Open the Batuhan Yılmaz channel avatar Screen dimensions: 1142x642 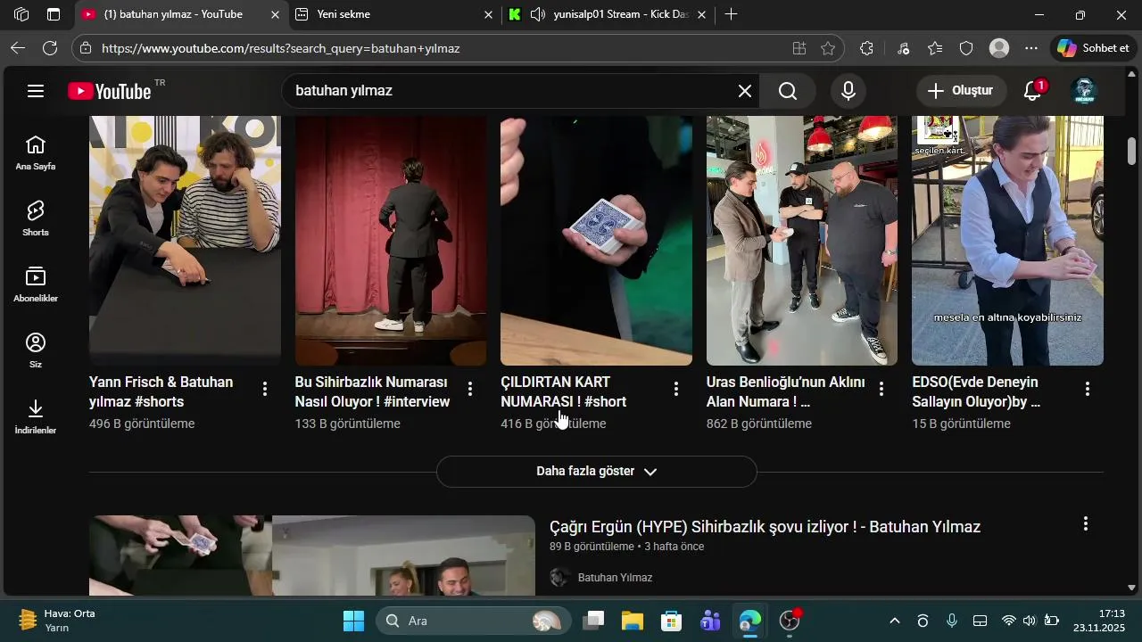pos(560,578)
